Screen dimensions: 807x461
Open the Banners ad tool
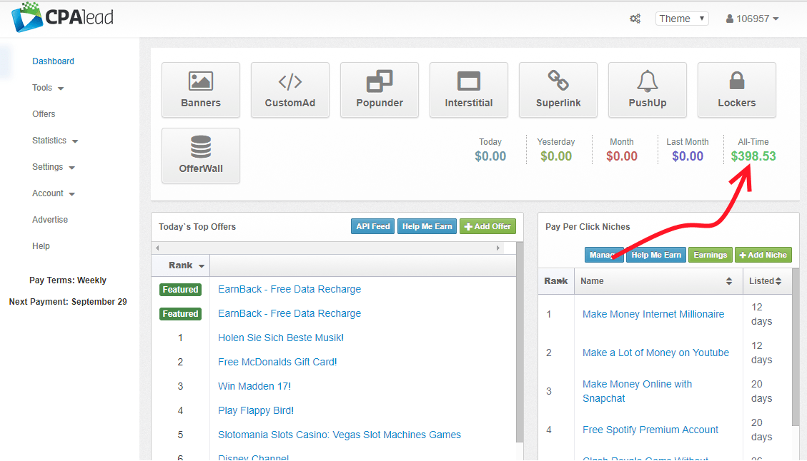point(201,90)
